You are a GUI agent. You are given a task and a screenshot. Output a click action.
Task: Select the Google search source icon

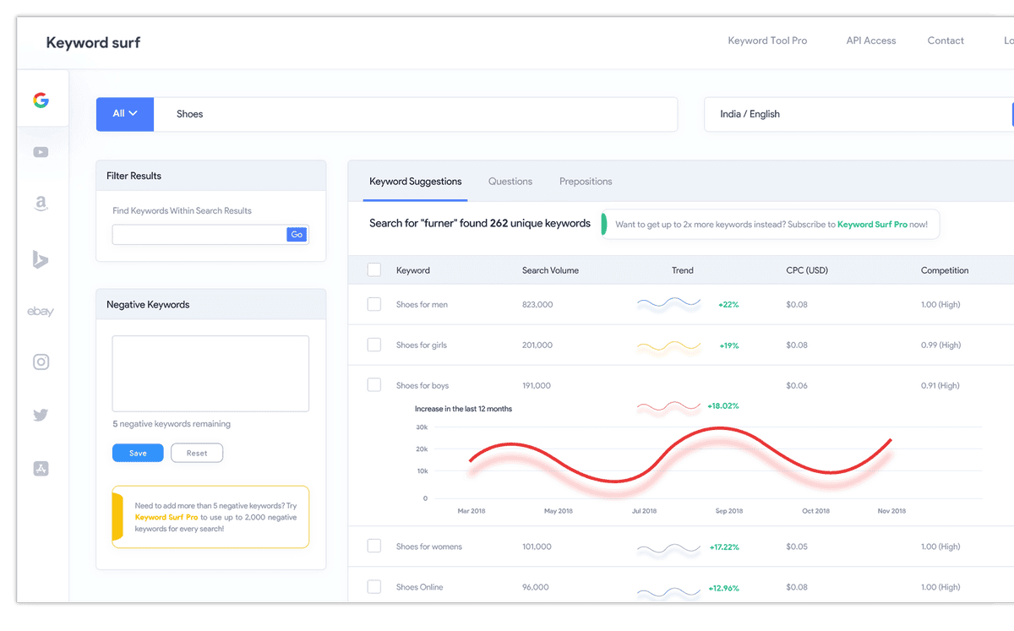40,99
